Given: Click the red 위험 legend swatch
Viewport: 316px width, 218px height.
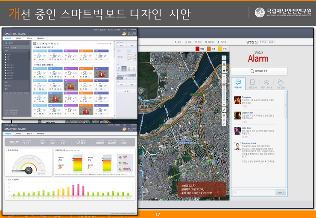Looking at the screenshot, I should click(x=197, y=49).
